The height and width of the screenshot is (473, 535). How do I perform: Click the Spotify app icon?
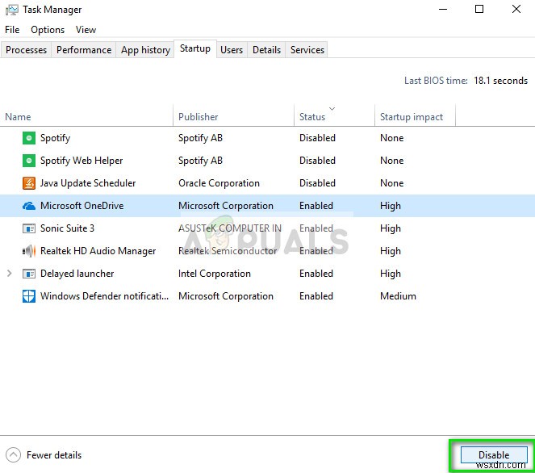(x=29, y=138)
